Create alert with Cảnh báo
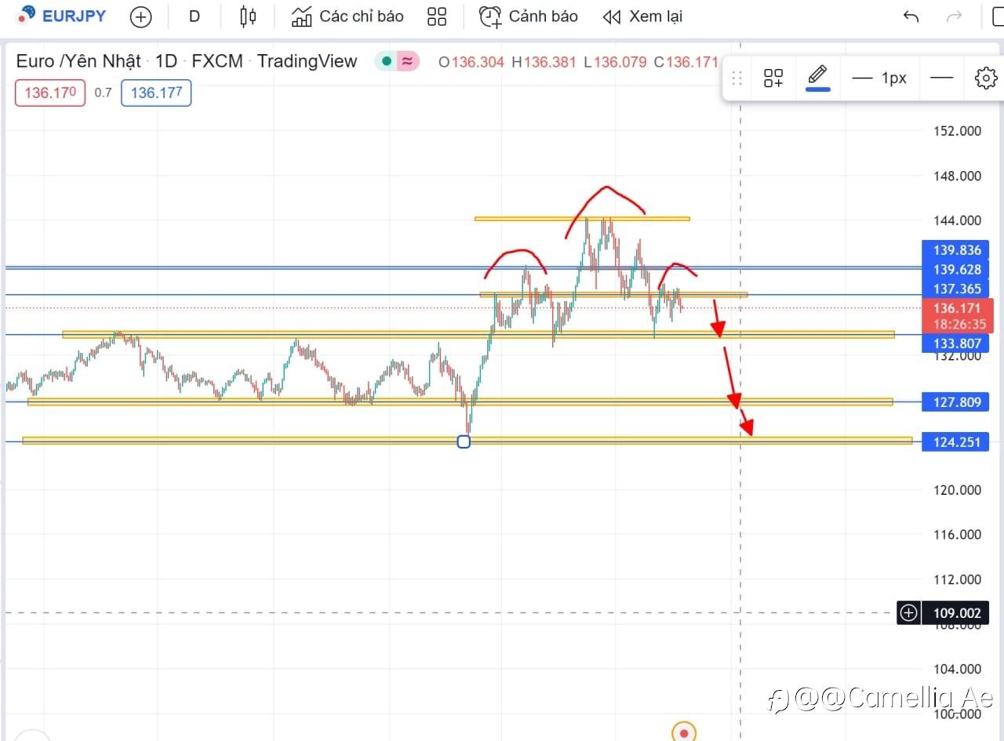 (x=529, y=16)
